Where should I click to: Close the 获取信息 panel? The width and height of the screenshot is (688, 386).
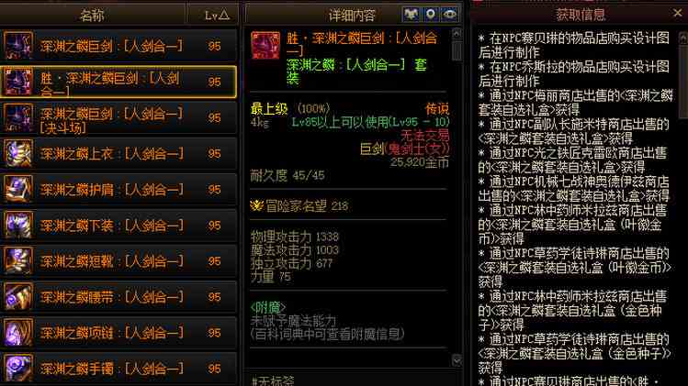(678, 14)
